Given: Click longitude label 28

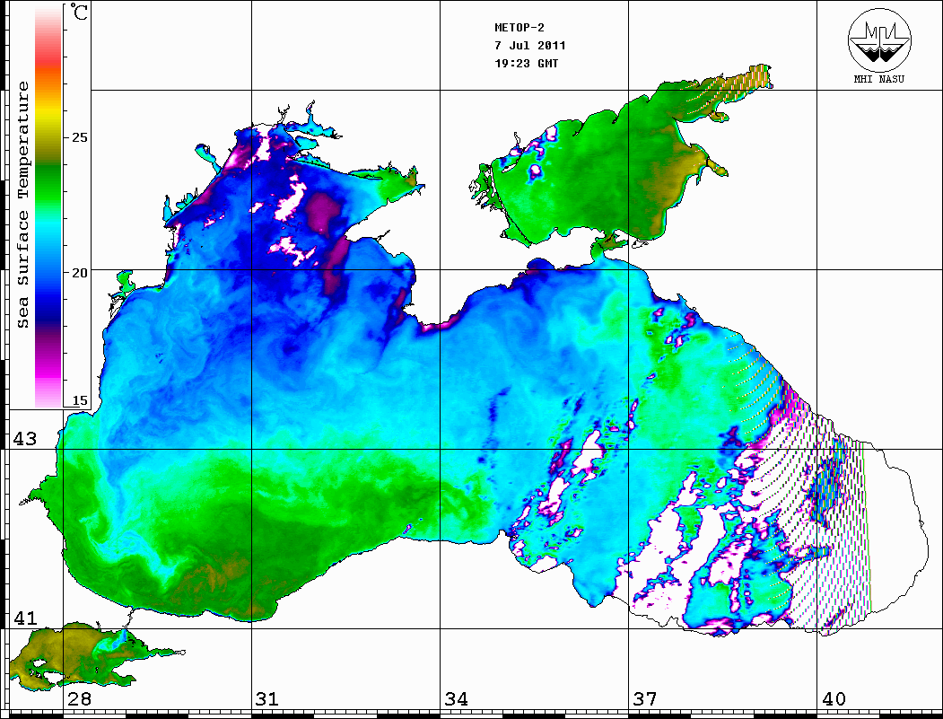Looking at the screenshot, I should point(79,698).
